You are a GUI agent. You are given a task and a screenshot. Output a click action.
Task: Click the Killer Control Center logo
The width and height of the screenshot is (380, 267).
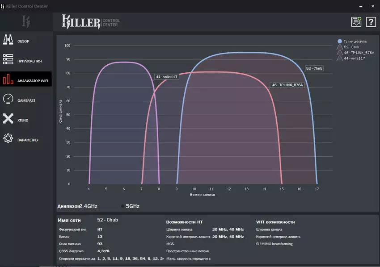tap(91, 21)
